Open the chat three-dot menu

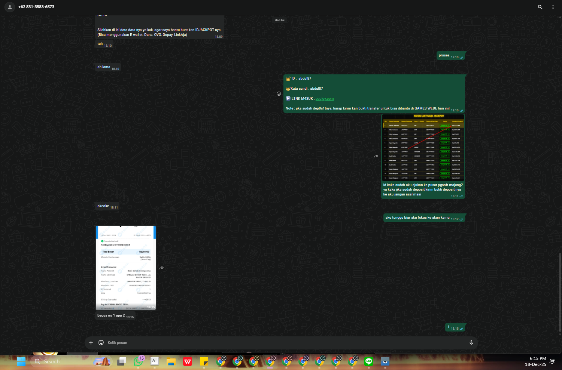(x=553, y=7)
